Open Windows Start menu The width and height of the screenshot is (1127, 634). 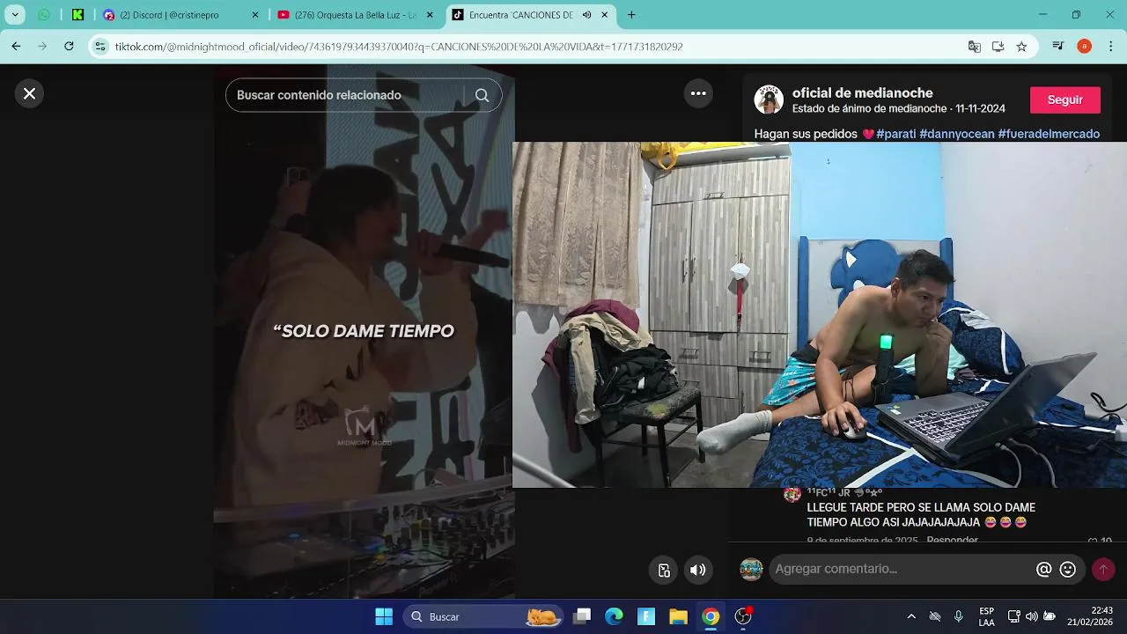click(384, 616)
